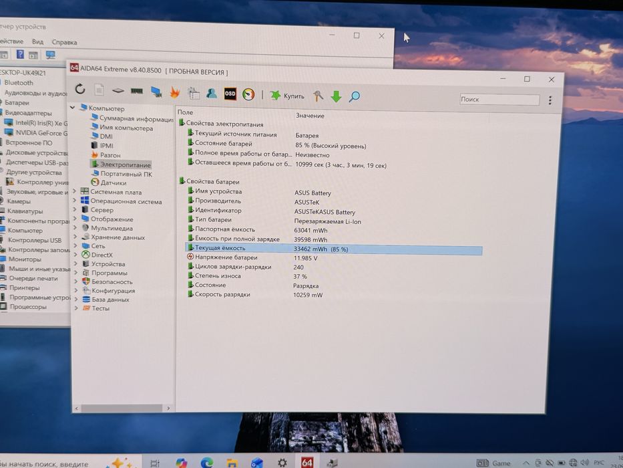Click the user profile toolbar icon
Viewport: 623px width, 468px height.
tap(212, 93)
